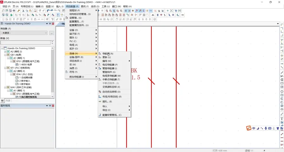The height and width of the screenshot is (152, 284).
Task: Select the circle drawing tool
Action: (x=282, y=92)
